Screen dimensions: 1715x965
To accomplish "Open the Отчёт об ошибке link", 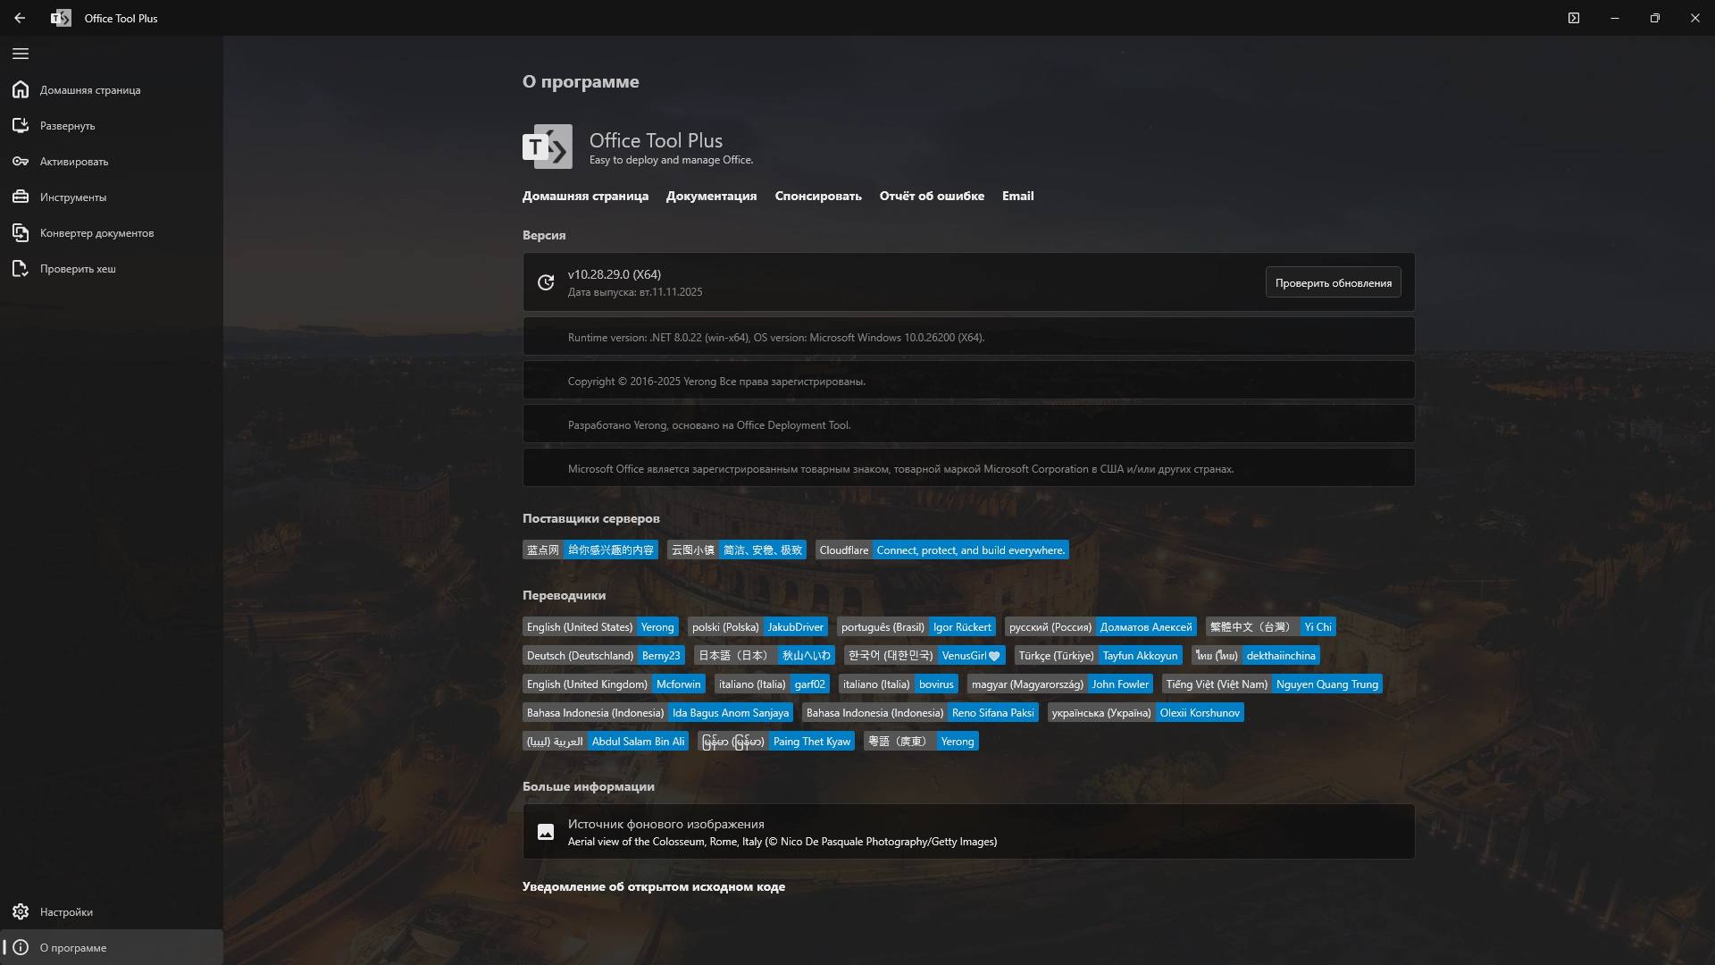I will pos(932,197).
